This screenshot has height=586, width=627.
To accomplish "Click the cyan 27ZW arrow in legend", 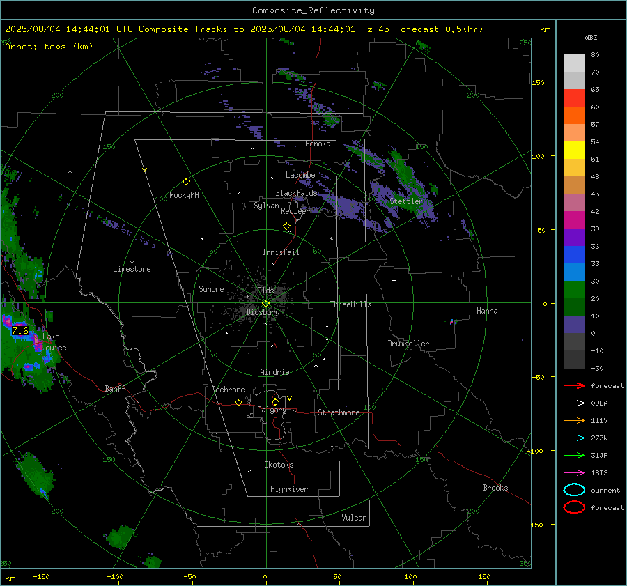I will 574,438.
